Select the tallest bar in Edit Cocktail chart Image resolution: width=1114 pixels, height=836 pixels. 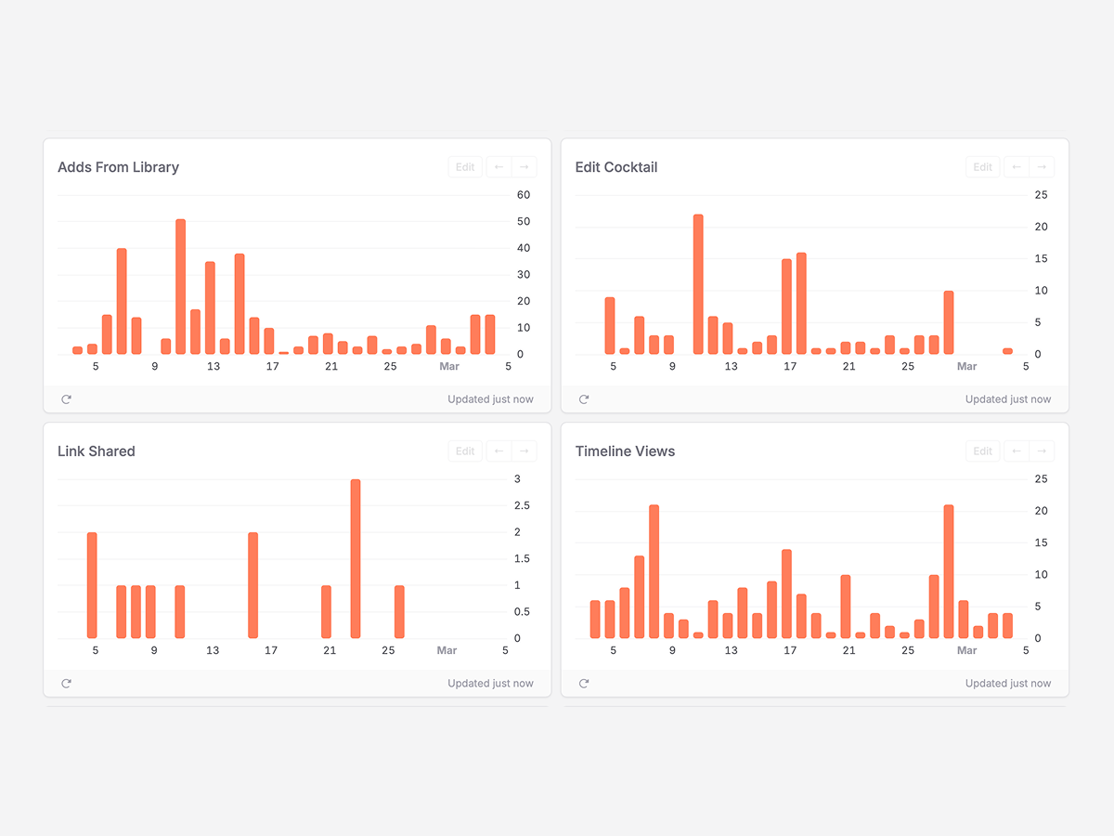[x=698, y=285]
